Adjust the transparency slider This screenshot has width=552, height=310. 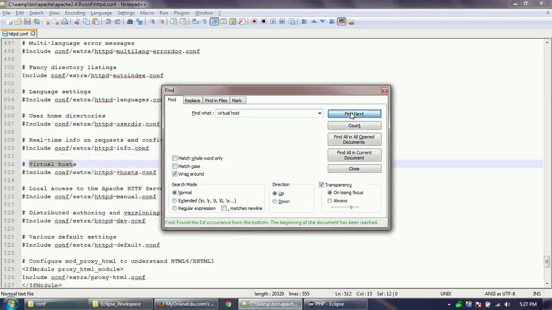351,208
